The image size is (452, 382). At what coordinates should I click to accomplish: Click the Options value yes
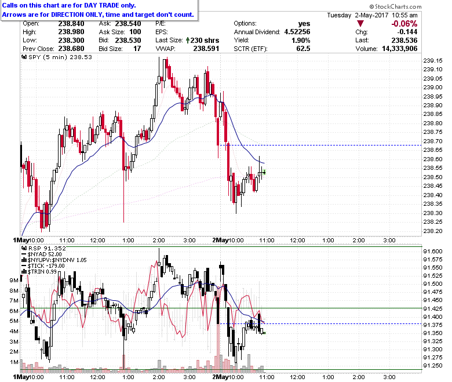coord(304,24)
